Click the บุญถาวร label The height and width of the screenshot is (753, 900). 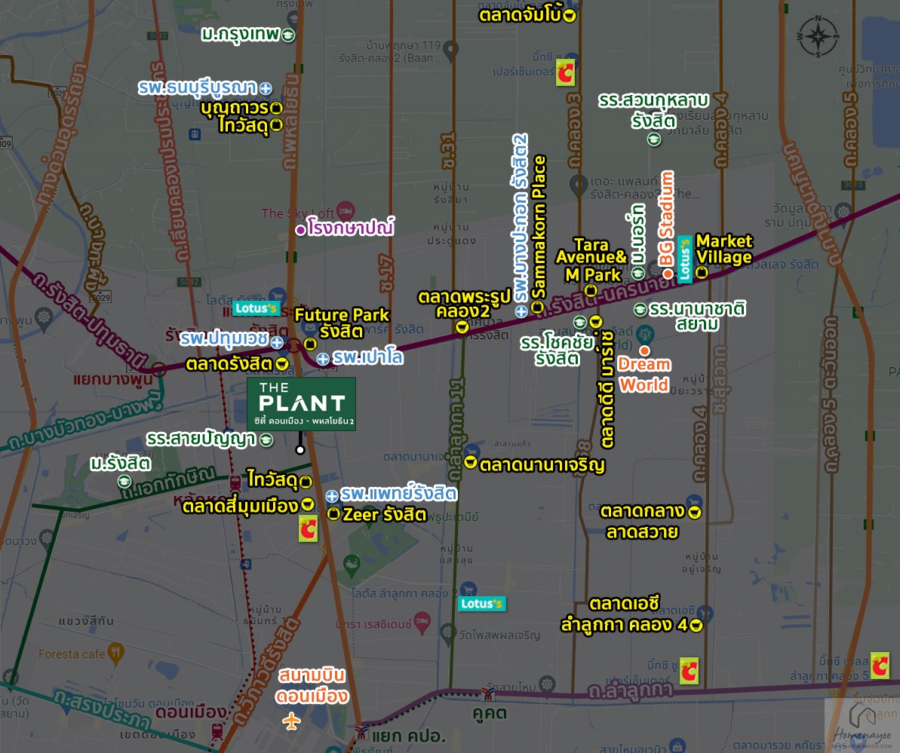(235, 107)
